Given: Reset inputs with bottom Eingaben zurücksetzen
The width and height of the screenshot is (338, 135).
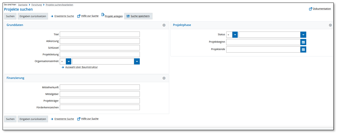Looking at the screenshot, I should [33, 119].
